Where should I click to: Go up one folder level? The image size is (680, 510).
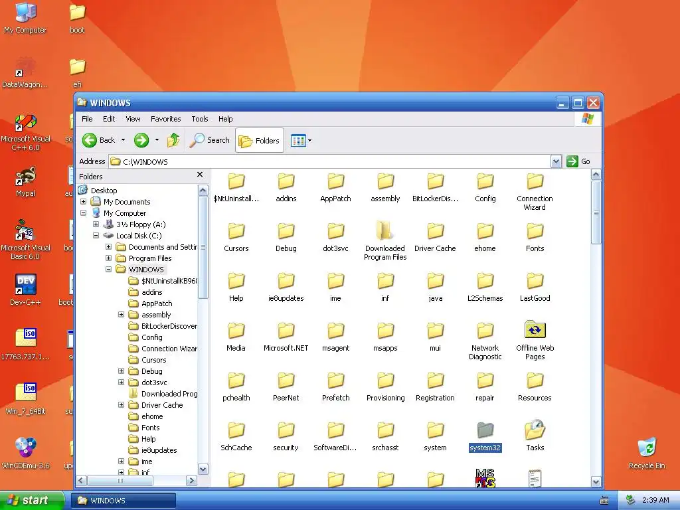click(x=173, y=140)
